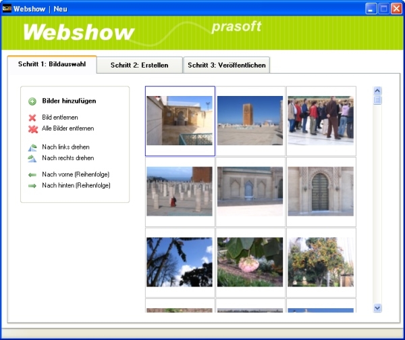
Task: Select the pink flower close-up thumbnail
Action: 250,262
